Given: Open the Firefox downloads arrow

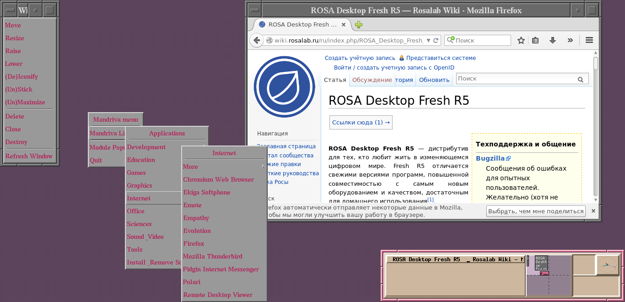Looking at the screenshot, I should click(553, 40).
